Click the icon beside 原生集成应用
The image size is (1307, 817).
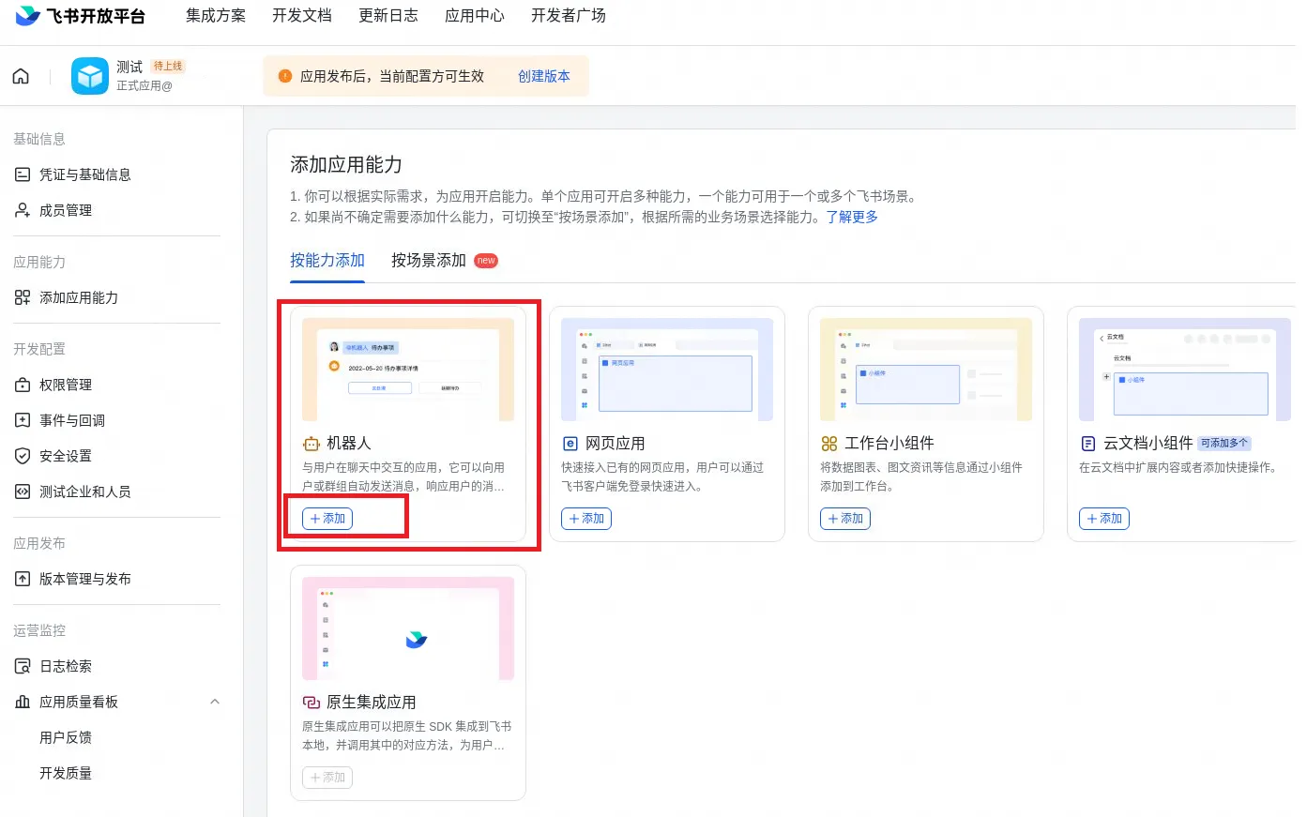(x=312, y=703)
